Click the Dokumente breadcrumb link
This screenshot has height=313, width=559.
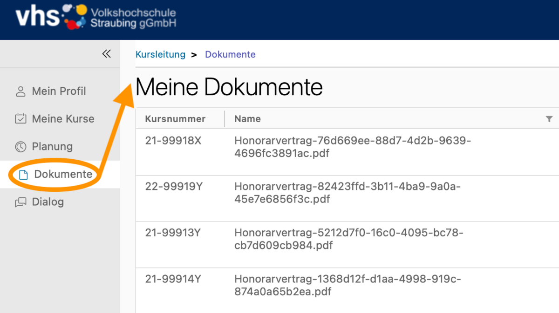(230, 54)
